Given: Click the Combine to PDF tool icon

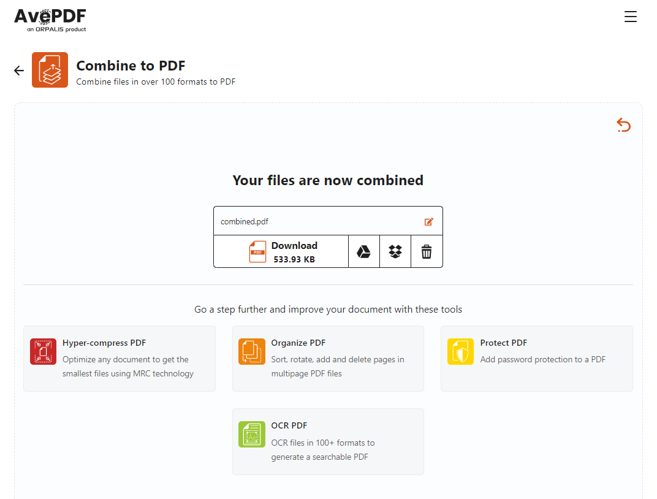Looking at the screenshot, I should 50,70.
